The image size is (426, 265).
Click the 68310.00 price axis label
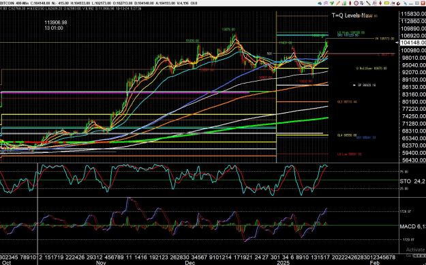(414, 131)
